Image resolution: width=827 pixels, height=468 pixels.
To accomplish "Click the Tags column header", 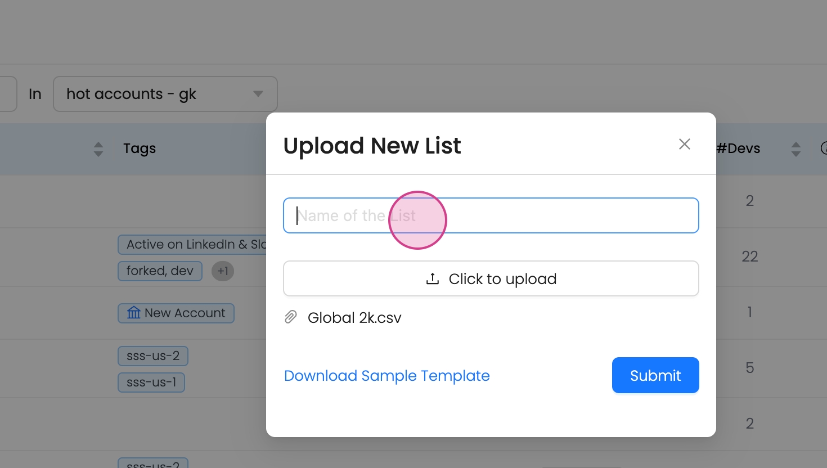I will (140, 148).
